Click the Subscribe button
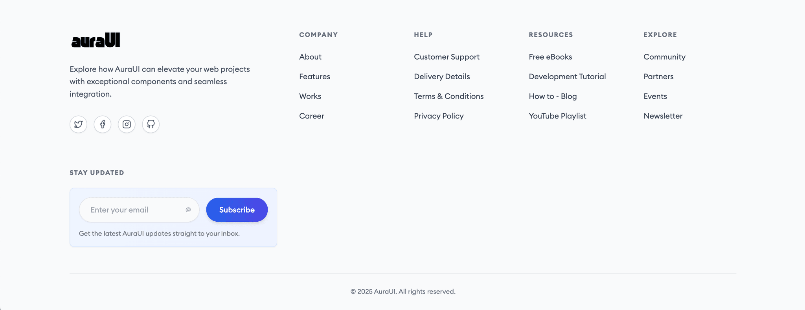The image size is (805, 310). click(x=237, y=210)
